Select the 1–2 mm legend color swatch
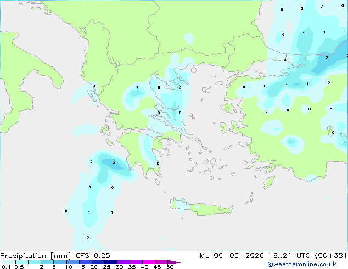The image size is (348, 269). 35,262
